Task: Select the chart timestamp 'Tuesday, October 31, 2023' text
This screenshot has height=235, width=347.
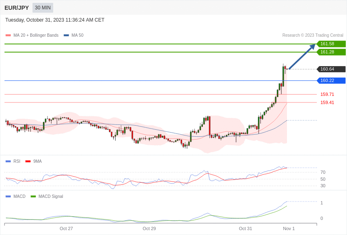Action: (x=35, y=20)
